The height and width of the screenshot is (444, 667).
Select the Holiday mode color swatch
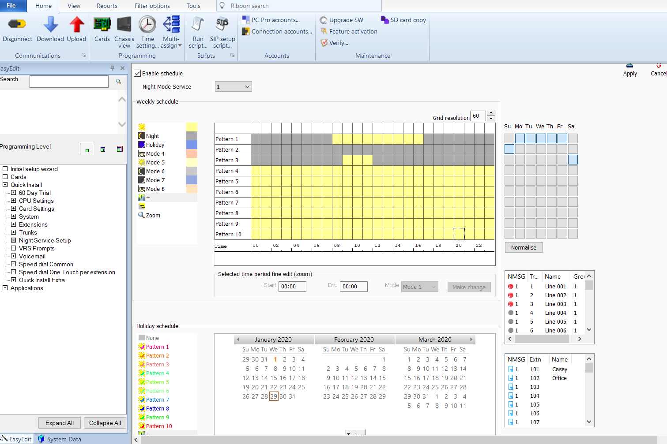click(x=192, y=145)
